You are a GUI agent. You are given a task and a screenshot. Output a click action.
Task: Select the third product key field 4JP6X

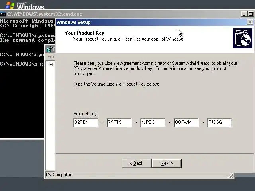pos(153,123)
